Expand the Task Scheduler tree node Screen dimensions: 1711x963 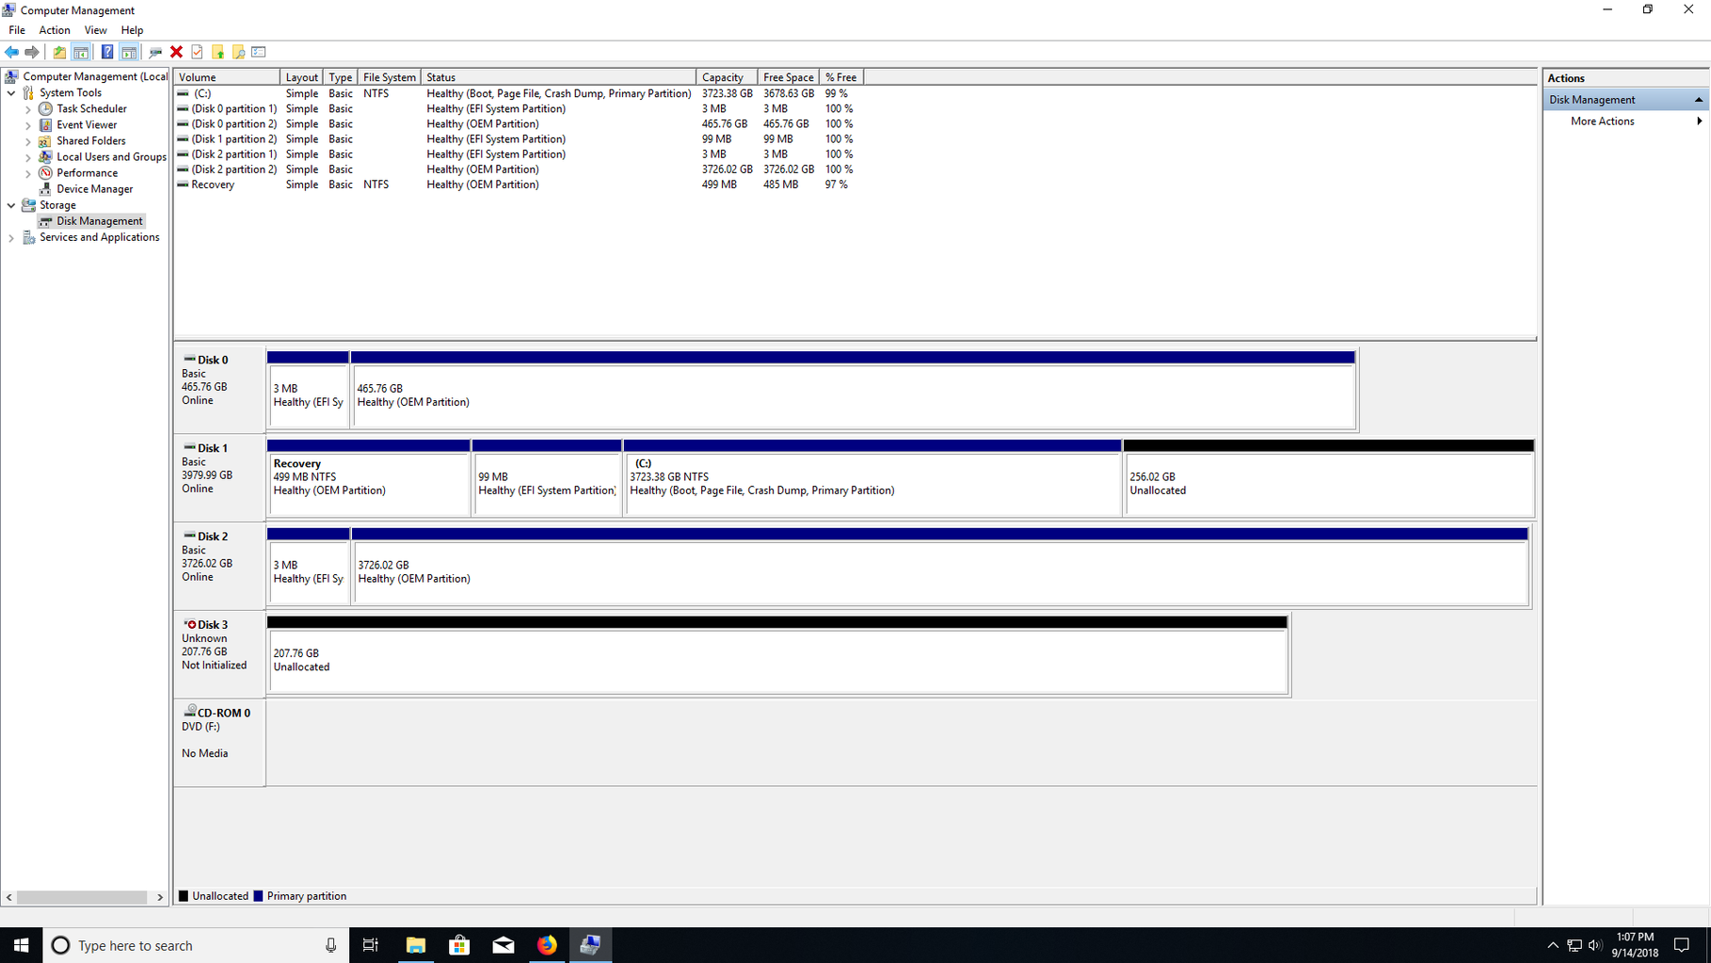point(28,109)
